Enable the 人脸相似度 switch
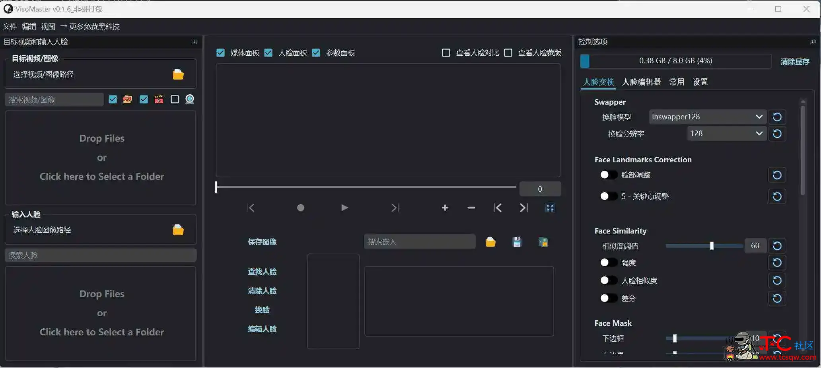This screenshot has width=821, height=368. (x=609, y=280)
